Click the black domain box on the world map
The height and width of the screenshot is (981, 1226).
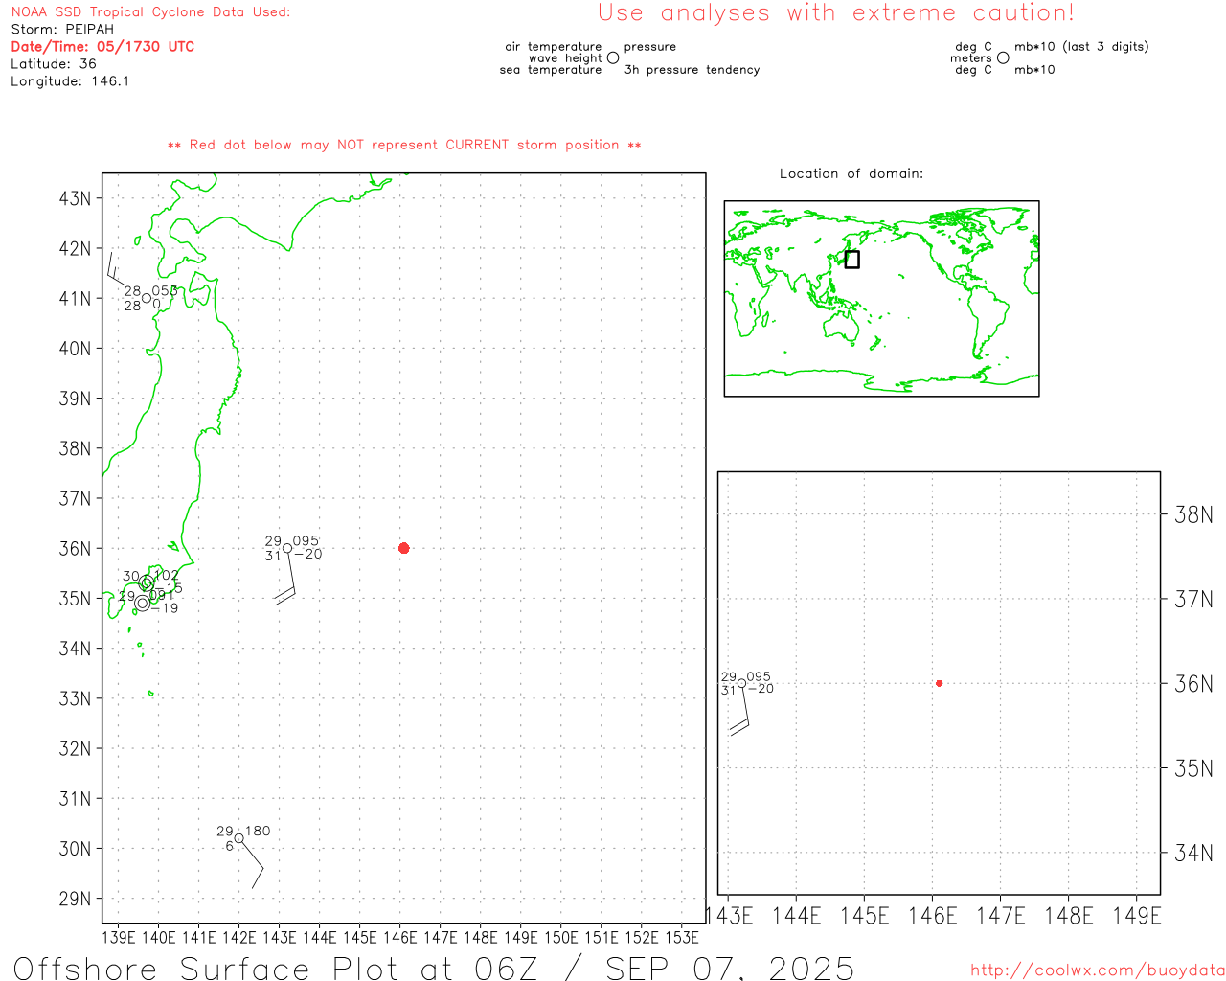[851, 260]
